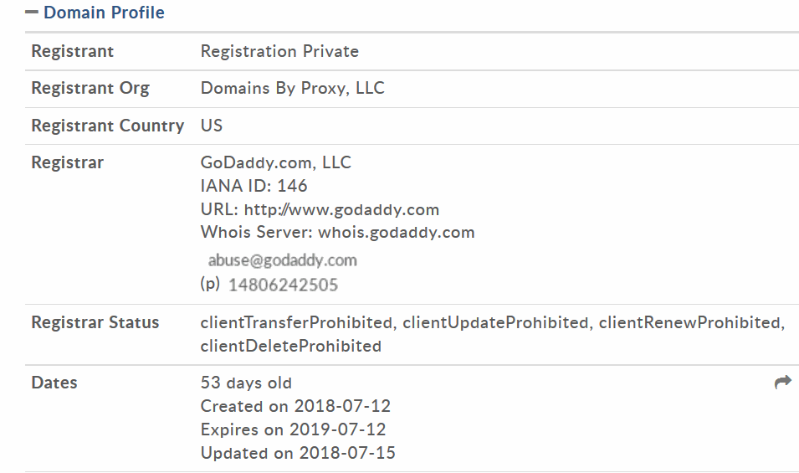This screenshot has width=799, height=473.
Task: Click the abuse@godaddy.com email address
Action: point(282,260)
